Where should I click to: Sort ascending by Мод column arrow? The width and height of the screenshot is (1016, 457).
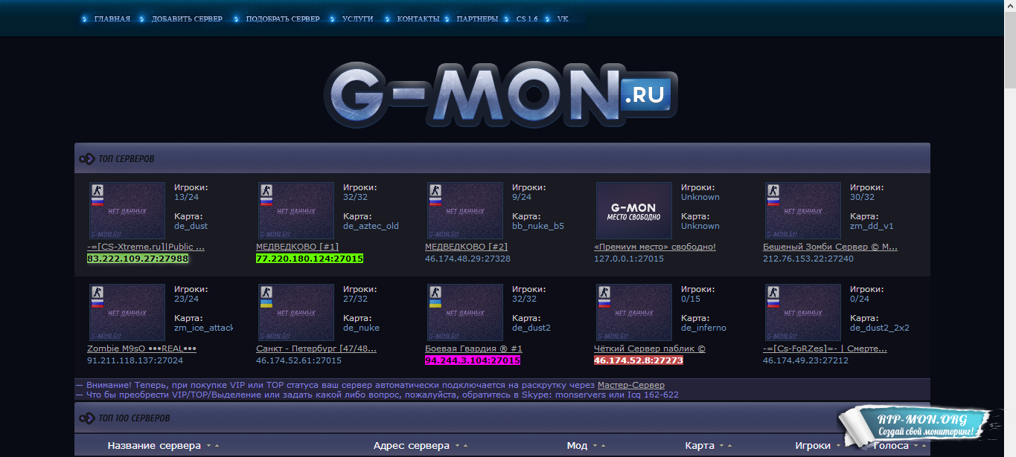point(604,447)
